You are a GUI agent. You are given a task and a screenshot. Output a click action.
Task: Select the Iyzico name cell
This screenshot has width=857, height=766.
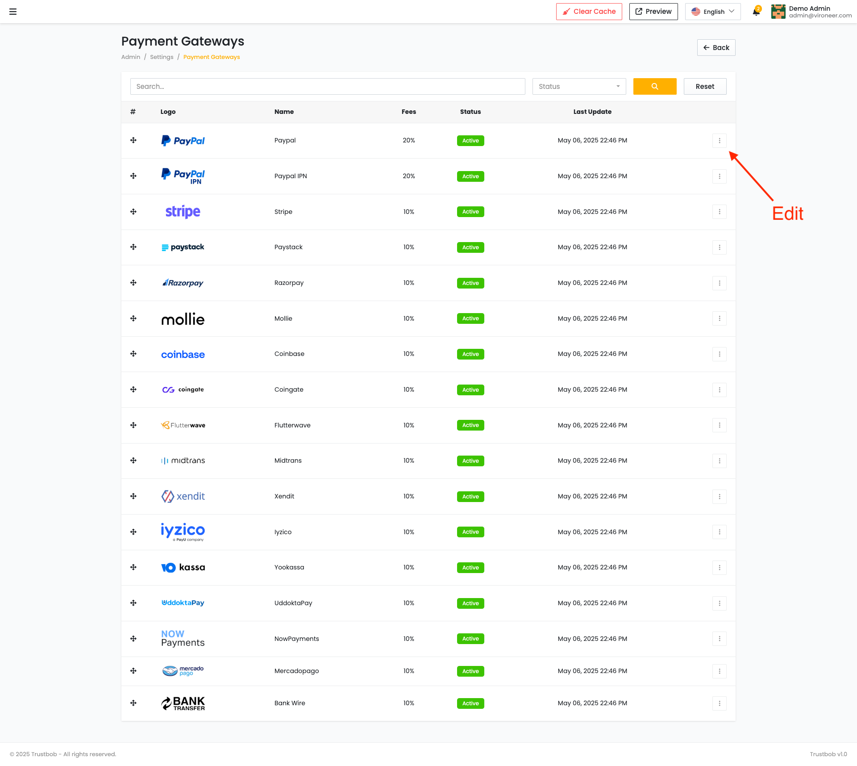(x=283, y=532)
